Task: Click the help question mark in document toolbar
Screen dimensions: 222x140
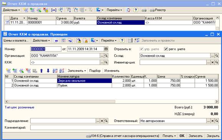Action: click(x=122, y=41)
